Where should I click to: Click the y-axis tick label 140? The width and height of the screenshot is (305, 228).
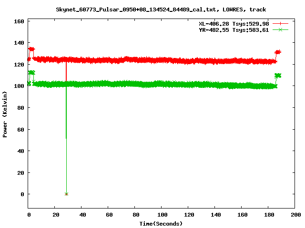19,43
